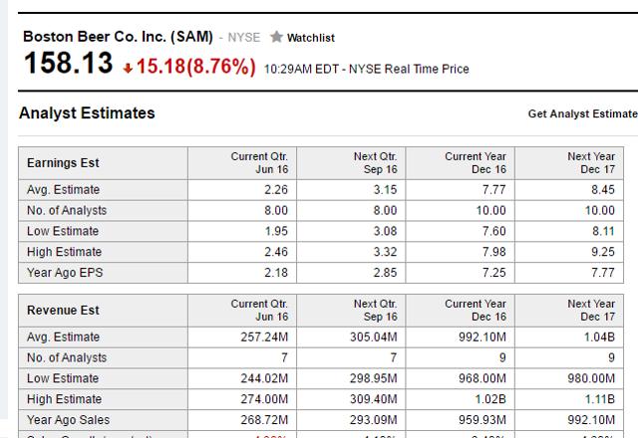The height and width of the screenshot is (438, 638).
Task: Click earnings avg estimate value 2.26
Action: pyautogui.click(x=276, y=190)
